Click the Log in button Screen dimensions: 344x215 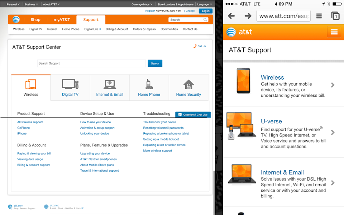[206, 11]
